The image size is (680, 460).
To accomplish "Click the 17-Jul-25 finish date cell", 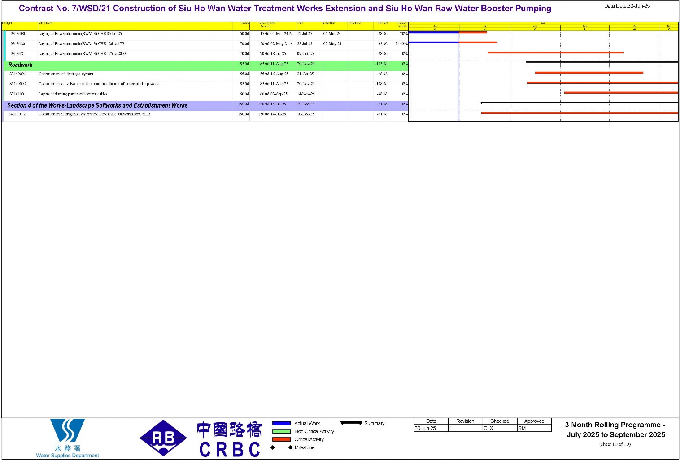I will (x=305, y=34).
